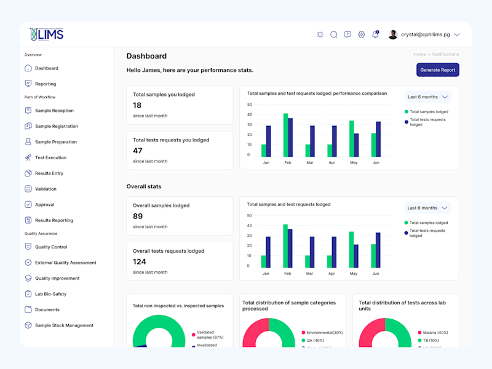Click the Documents folder icon

[x=28, y=310]
